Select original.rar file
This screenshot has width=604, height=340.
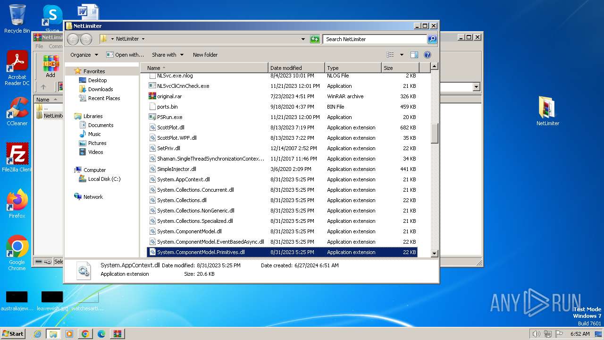[x=282, y=96]
